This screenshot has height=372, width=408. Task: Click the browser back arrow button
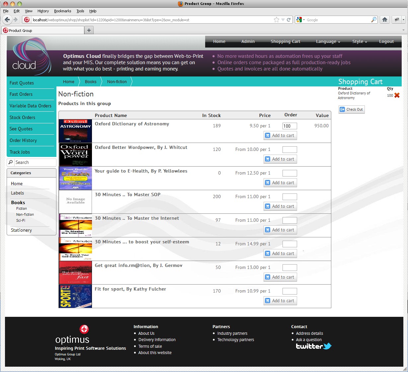click(7, 20)
